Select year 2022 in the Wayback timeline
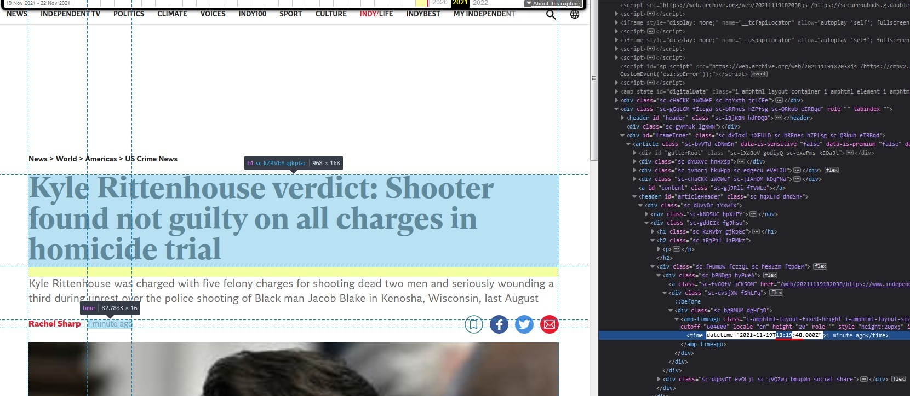Viewport: 910px width, 396px height. pyautogui.click(x=480, y=3)
